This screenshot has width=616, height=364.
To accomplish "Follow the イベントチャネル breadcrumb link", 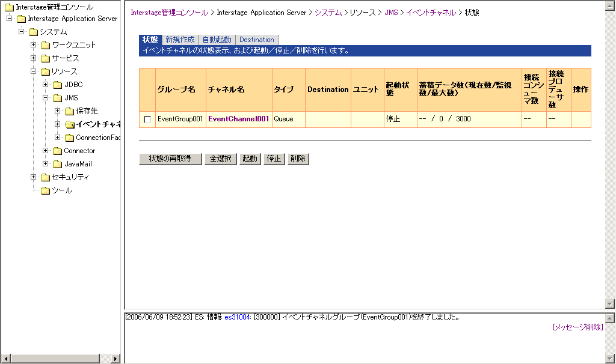I will click(431, 13).
